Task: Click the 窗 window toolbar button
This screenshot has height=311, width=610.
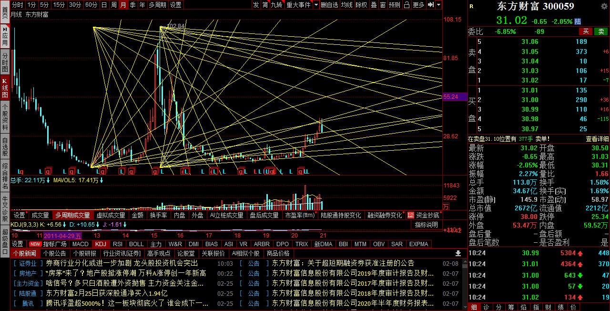Action: point(383,5)
